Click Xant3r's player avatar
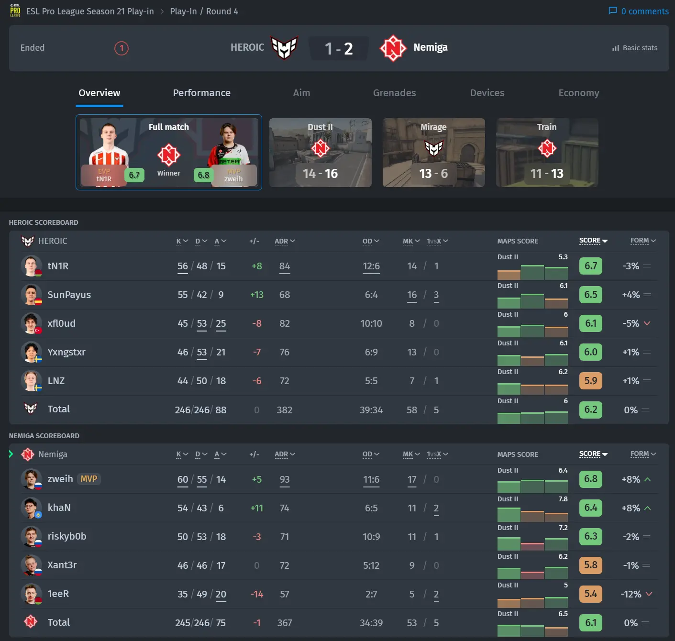The image size is (675, 641). pyautogui.click(x=31, y=565)
